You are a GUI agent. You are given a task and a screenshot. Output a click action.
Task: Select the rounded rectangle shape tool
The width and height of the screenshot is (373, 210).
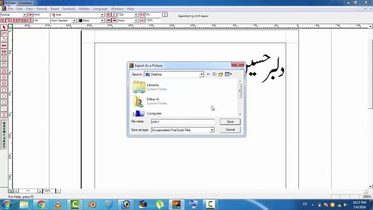[x=4, y=102]
